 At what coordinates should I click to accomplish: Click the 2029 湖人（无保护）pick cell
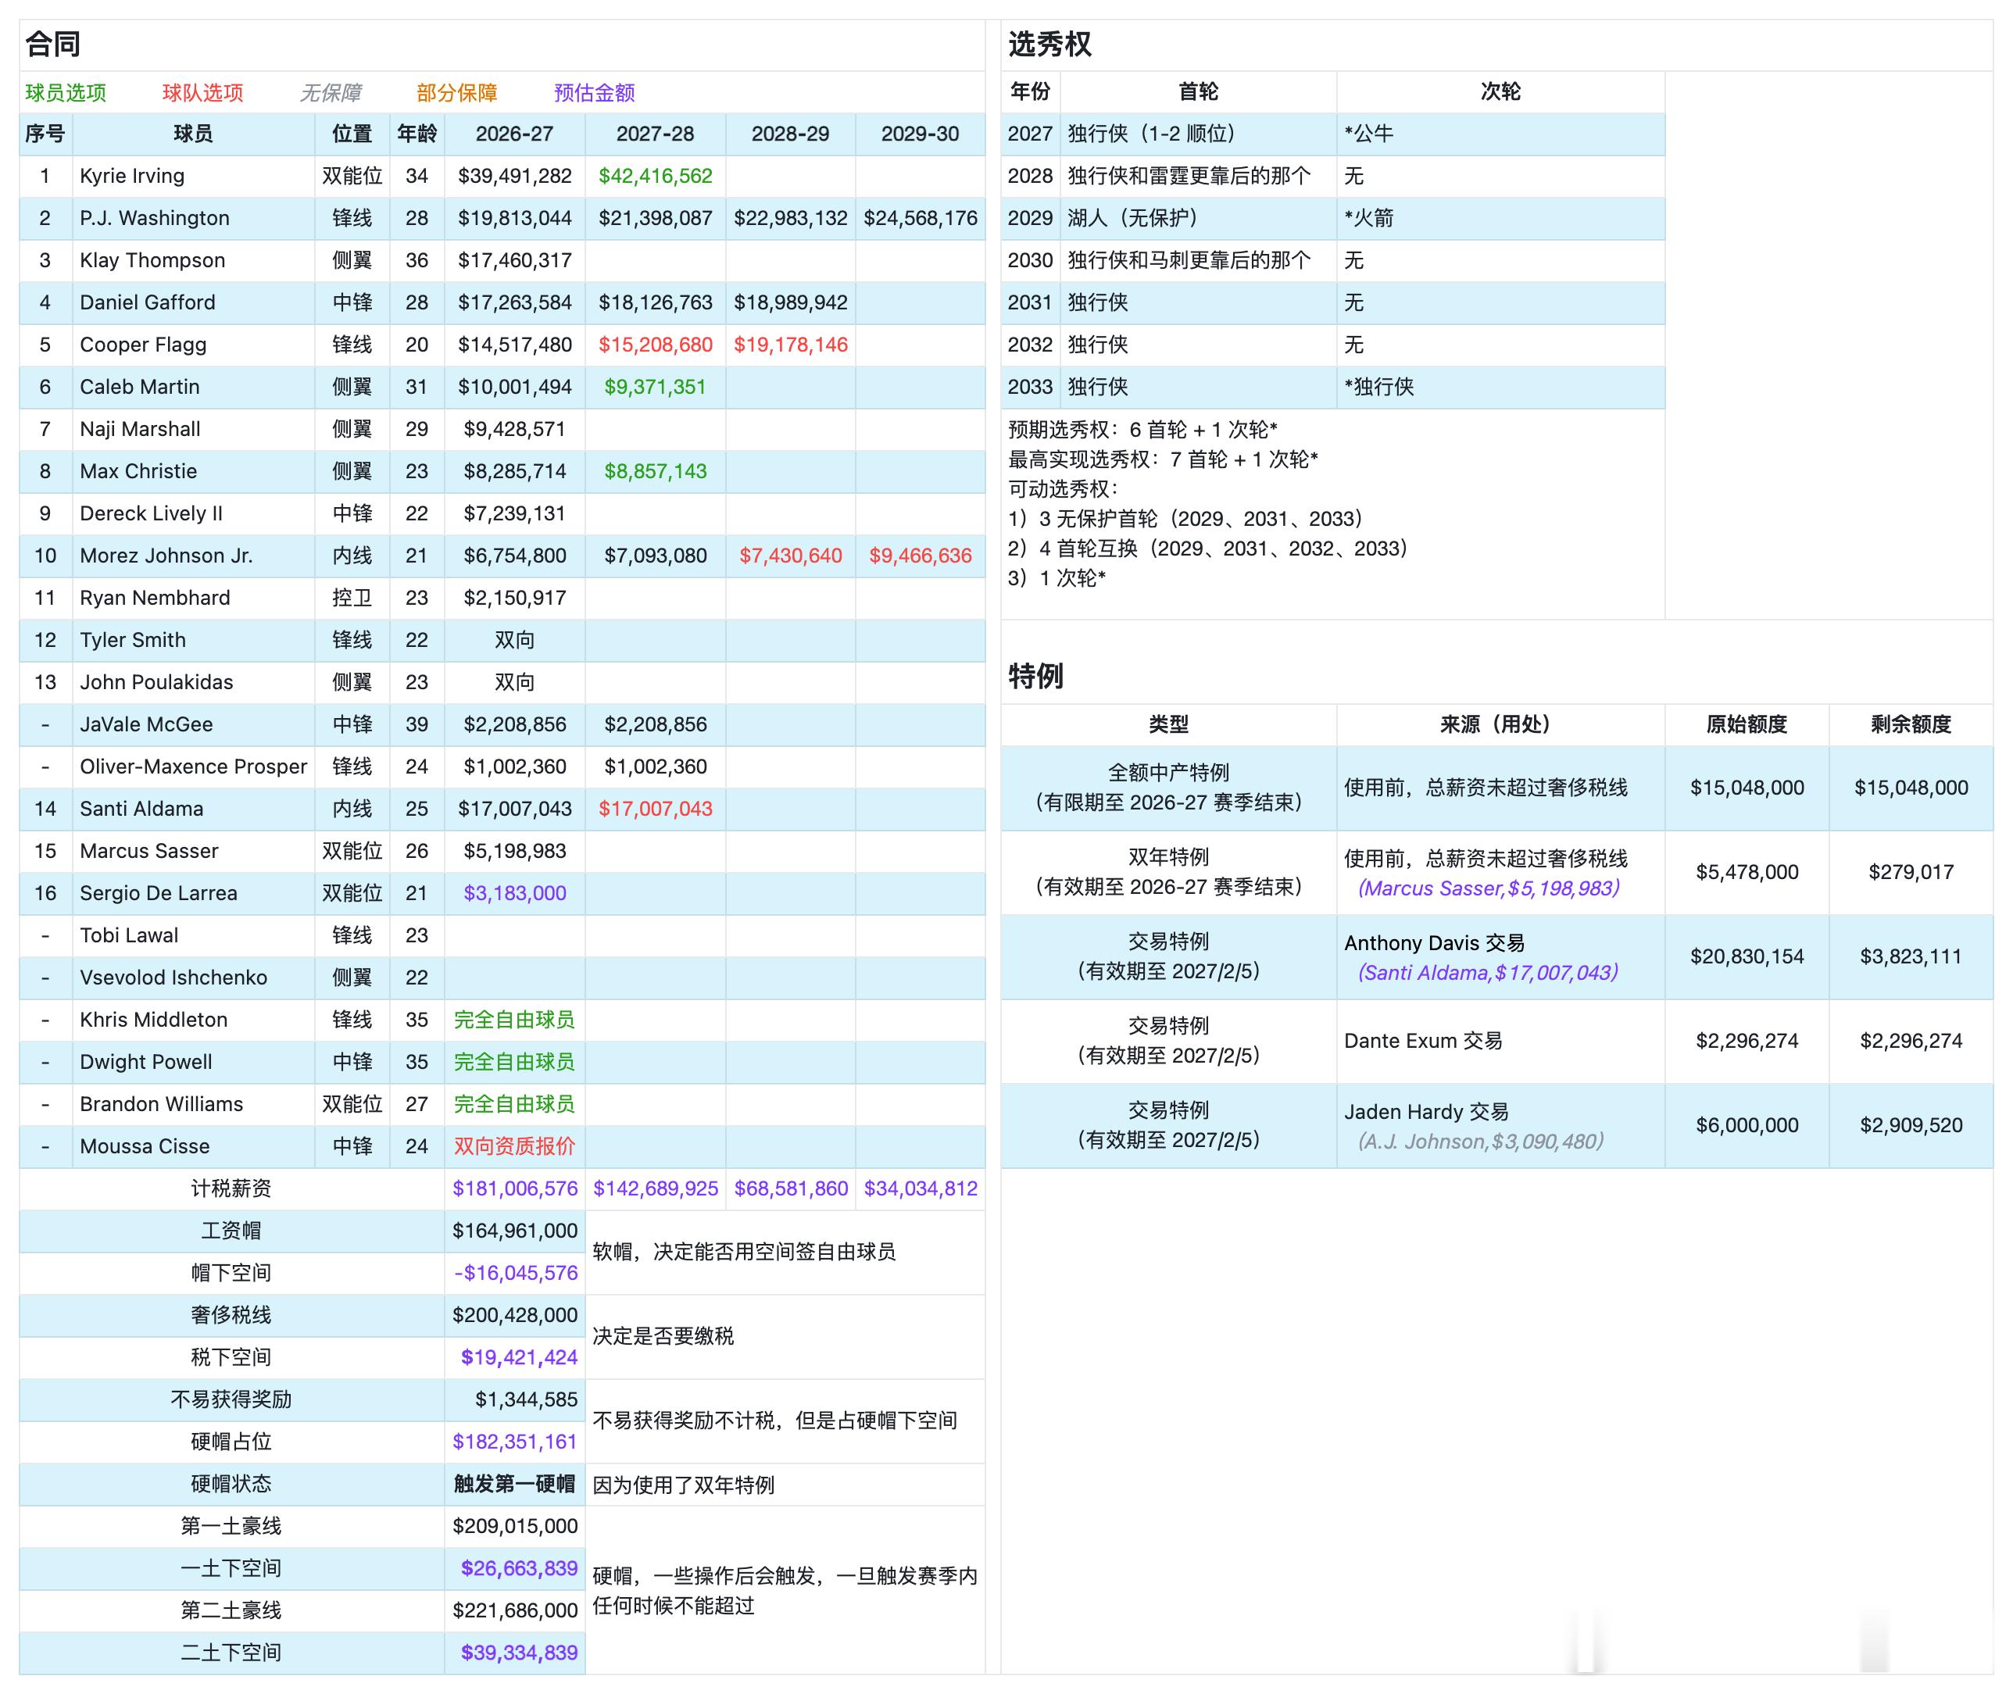1199,218
